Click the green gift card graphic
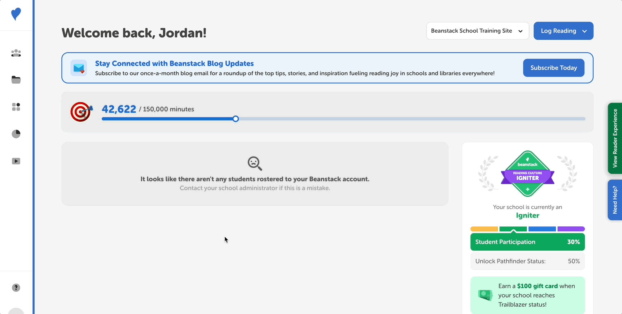 click(x=485, y=295)
